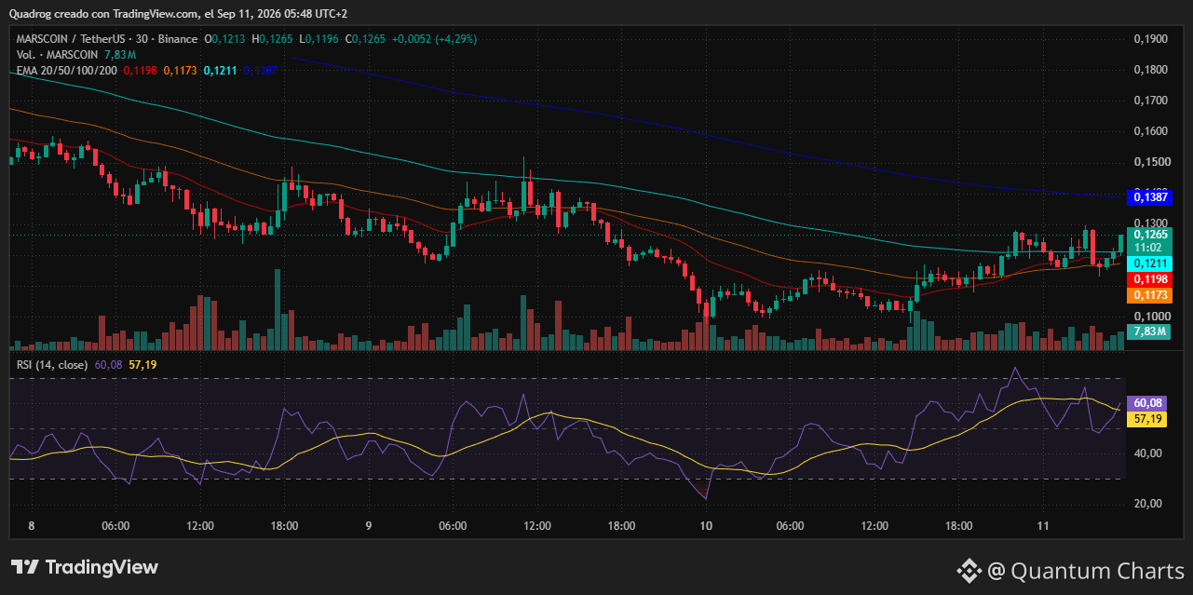
Task: Click the Binance diamond icon beside Quantum Charts
Action: [x=969, y=570]
